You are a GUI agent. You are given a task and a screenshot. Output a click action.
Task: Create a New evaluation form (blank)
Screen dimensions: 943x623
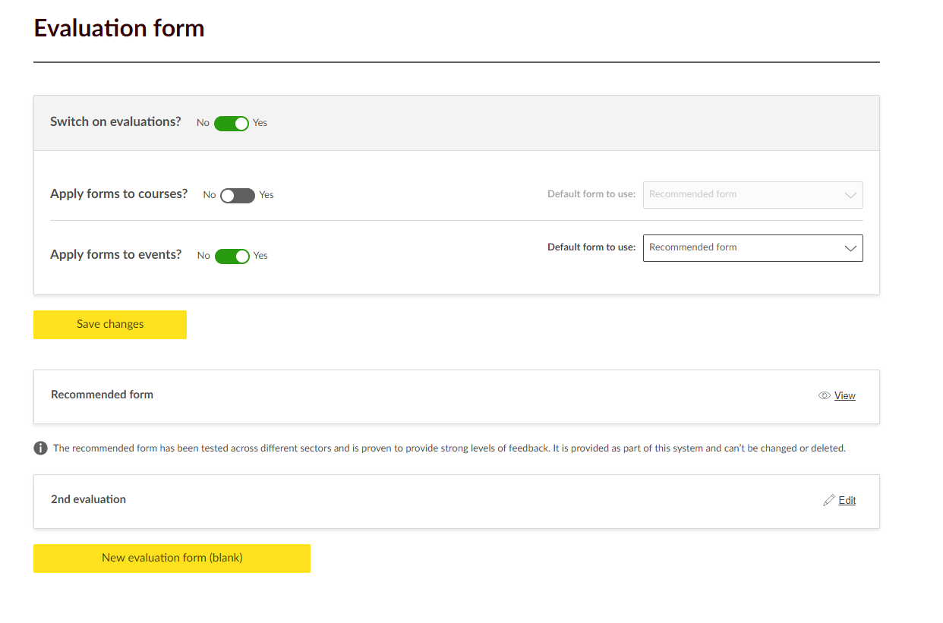point(172,558)
